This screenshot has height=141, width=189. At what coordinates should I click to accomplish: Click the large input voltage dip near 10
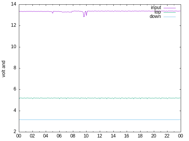click(84, 16)
